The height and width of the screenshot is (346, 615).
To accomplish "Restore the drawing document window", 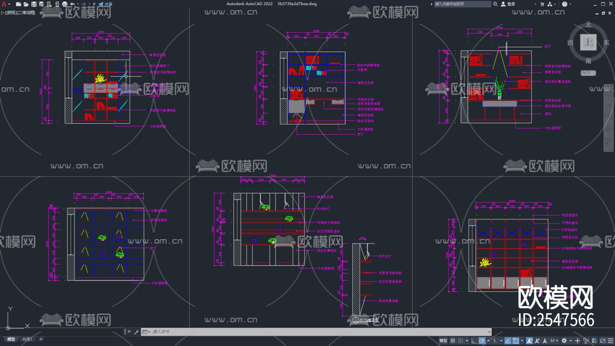I will (x=603, y=13).
